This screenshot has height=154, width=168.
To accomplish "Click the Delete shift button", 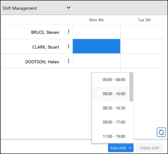I will click(x=150, y=148).
